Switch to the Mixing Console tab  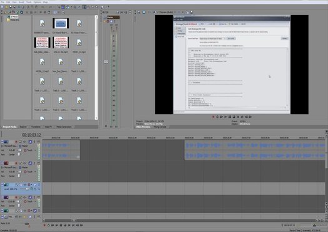[160, 127]
